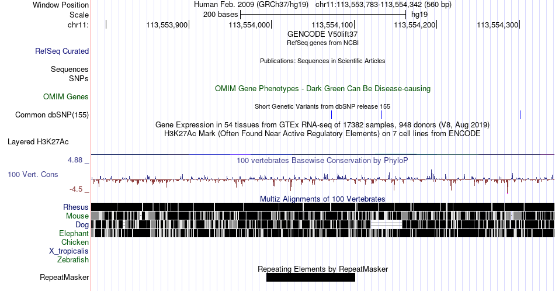
Task: Click the chr11: ruler label
Action: pyautogui.click(x=78, y=25)
